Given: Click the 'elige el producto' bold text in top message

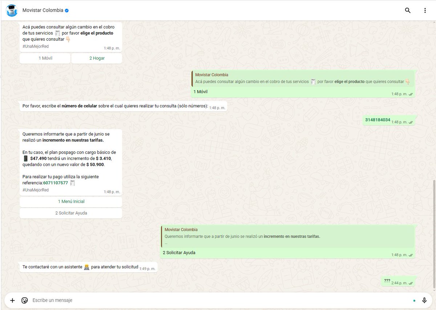Looking at the screenshot, I should (97, 33).
